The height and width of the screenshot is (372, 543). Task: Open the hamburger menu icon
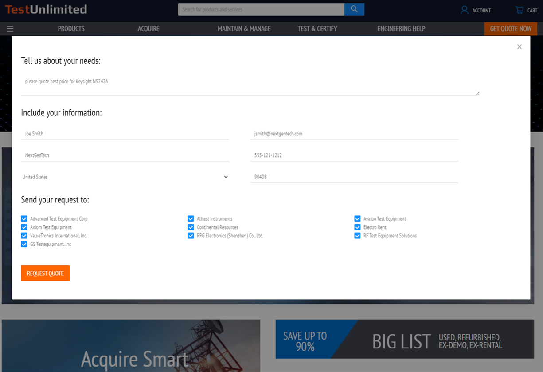coord(10,29)
